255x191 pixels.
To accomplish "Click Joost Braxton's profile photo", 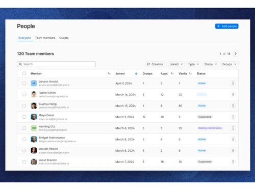I will pos(34,161).
